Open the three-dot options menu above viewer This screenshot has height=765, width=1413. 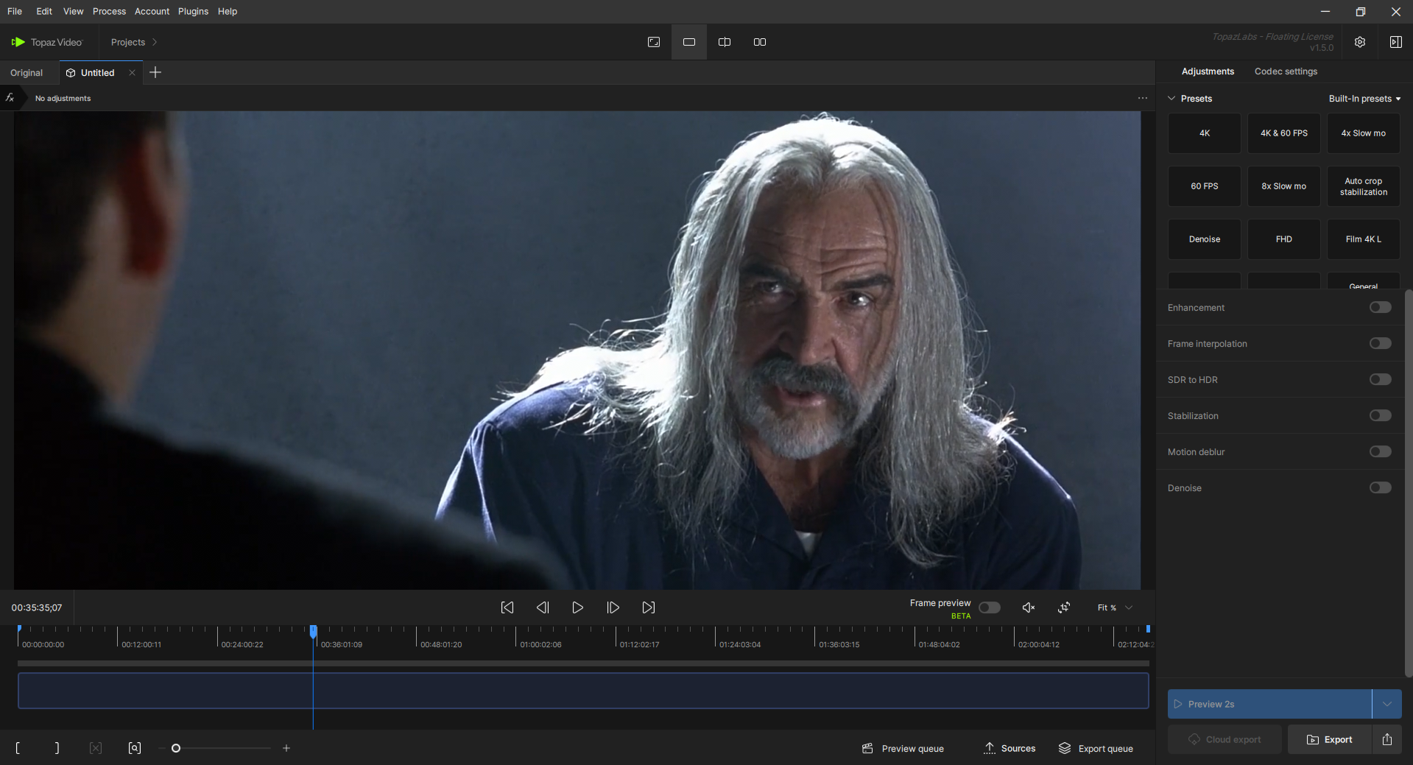coord(1142,98)
